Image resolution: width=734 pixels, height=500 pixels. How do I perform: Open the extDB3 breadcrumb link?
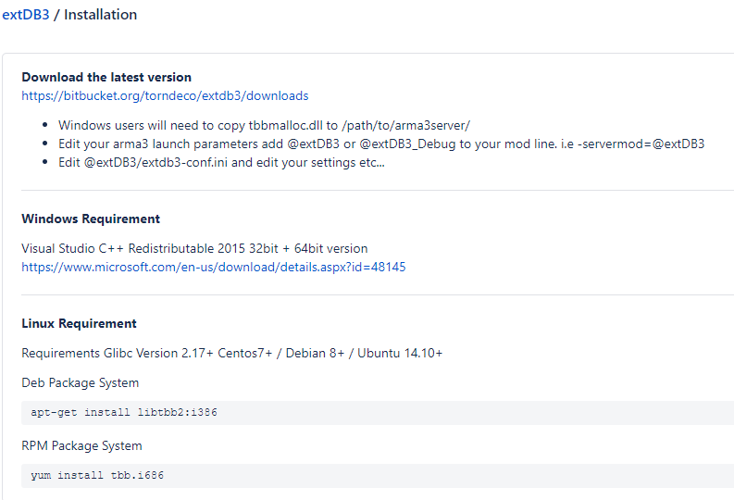click(26, 15)
